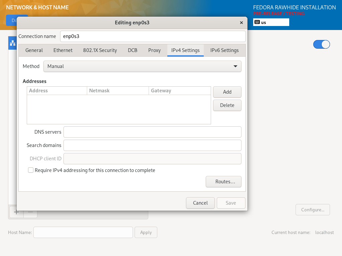Click the Gateway column header

(x=180, y=91)
